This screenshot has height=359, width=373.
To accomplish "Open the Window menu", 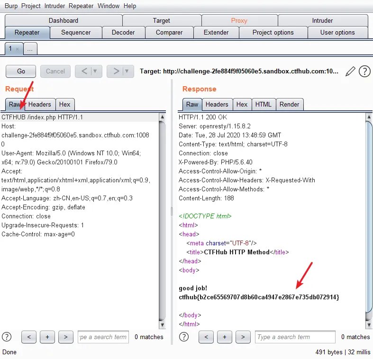I will coord(109,6).
